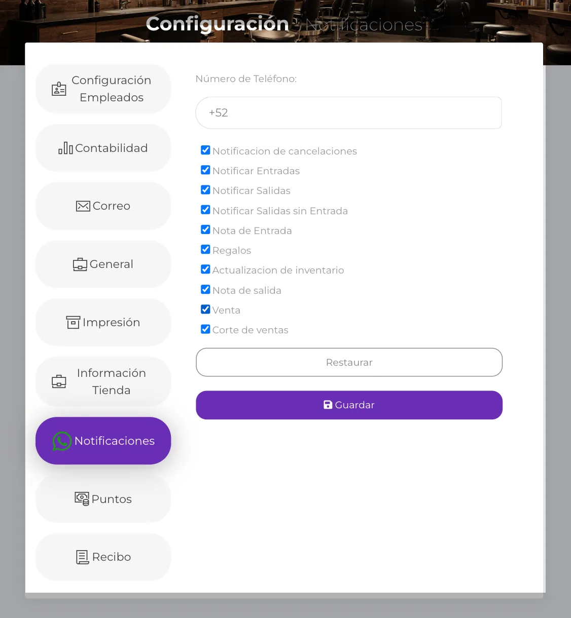This screenshot has width=571, height=618.
Task: Click Guardar to save settings
Action: pos(349,405)
